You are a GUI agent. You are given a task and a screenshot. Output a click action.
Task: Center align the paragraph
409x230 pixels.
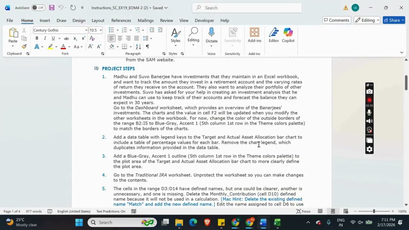pos(120,38)
